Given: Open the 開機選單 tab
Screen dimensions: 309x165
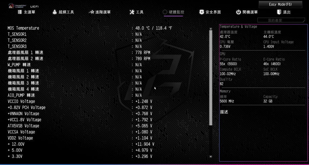Looking at the screenshot, I should [x=247, y=12].
